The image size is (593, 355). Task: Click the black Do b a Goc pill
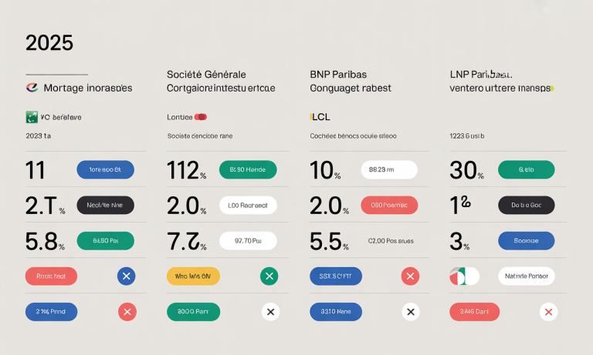526,206
